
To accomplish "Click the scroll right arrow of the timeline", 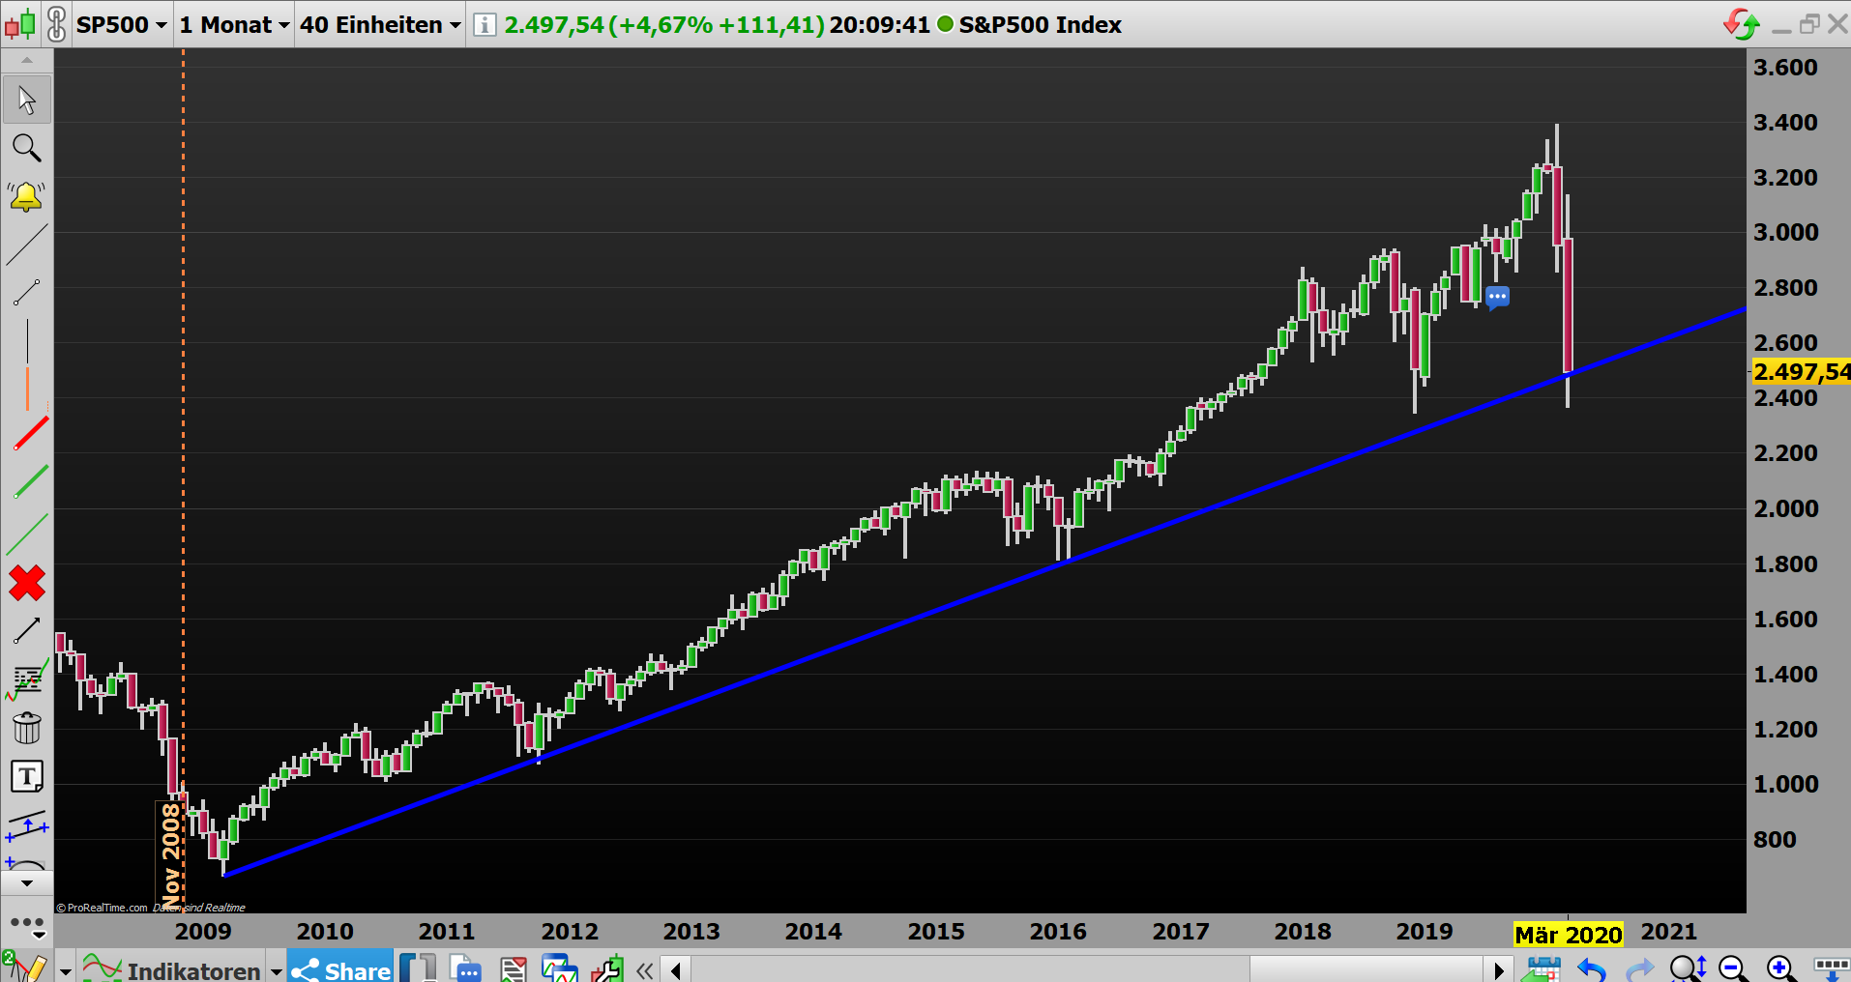I will pyautogui.click(x=1498, y=969).
